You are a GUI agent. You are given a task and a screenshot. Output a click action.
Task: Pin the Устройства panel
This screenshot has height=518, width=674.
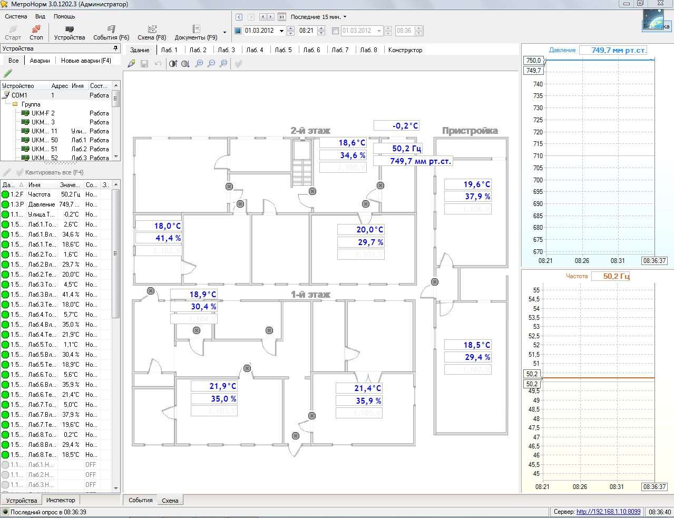pyautogui.click(x=115, y=48)
